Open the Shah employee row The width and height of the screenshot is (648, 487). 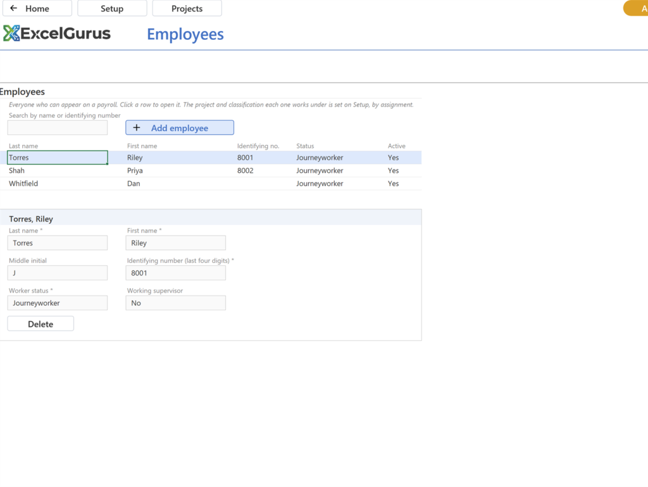211,170
